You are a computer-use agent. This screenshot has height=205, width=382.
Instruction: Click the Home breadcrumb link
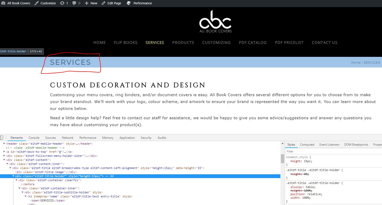tap(356, 62)
